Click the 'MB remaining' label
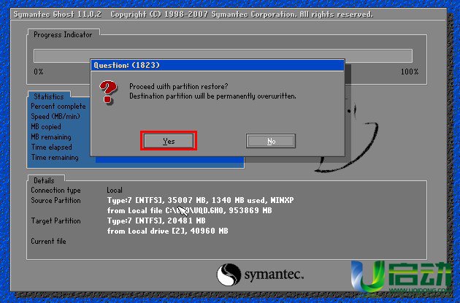Viewport: 460px width, 303px height. [51, 137]
